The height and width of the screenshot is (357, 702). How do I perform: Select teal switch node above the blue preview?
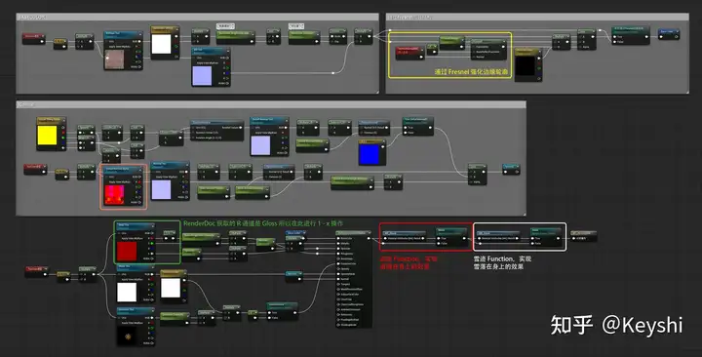(x=418, y=127)
